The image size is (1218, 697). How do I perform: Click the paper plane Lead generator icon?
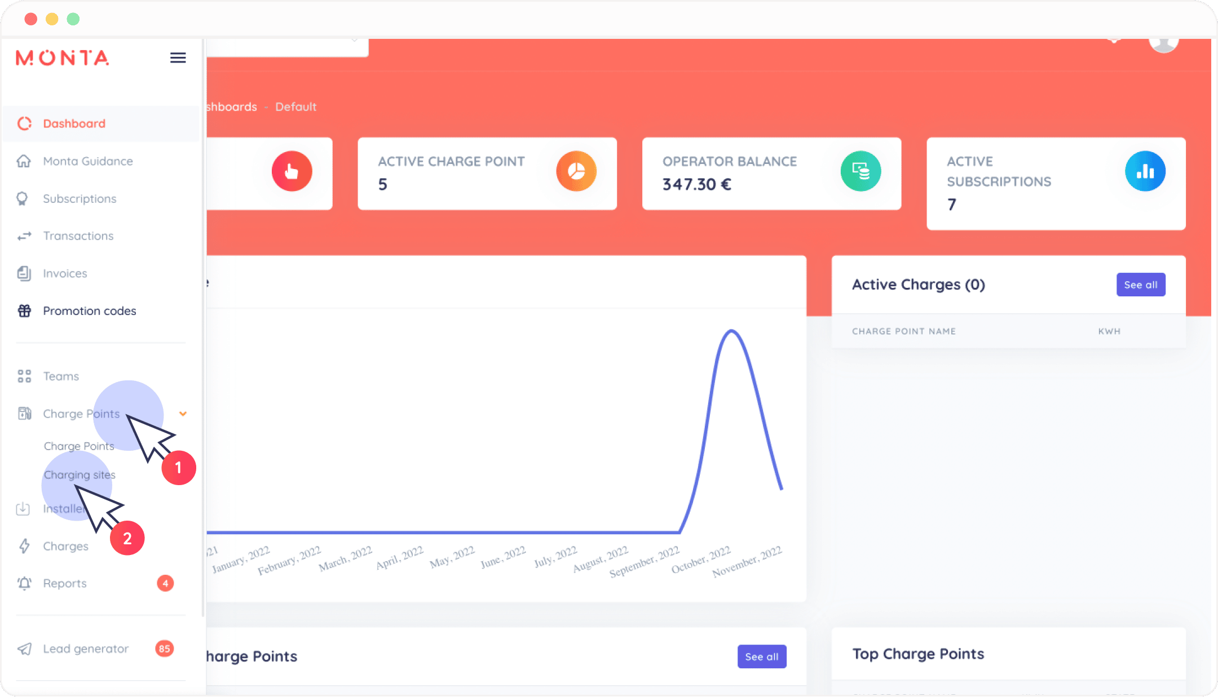coord(24,649)
